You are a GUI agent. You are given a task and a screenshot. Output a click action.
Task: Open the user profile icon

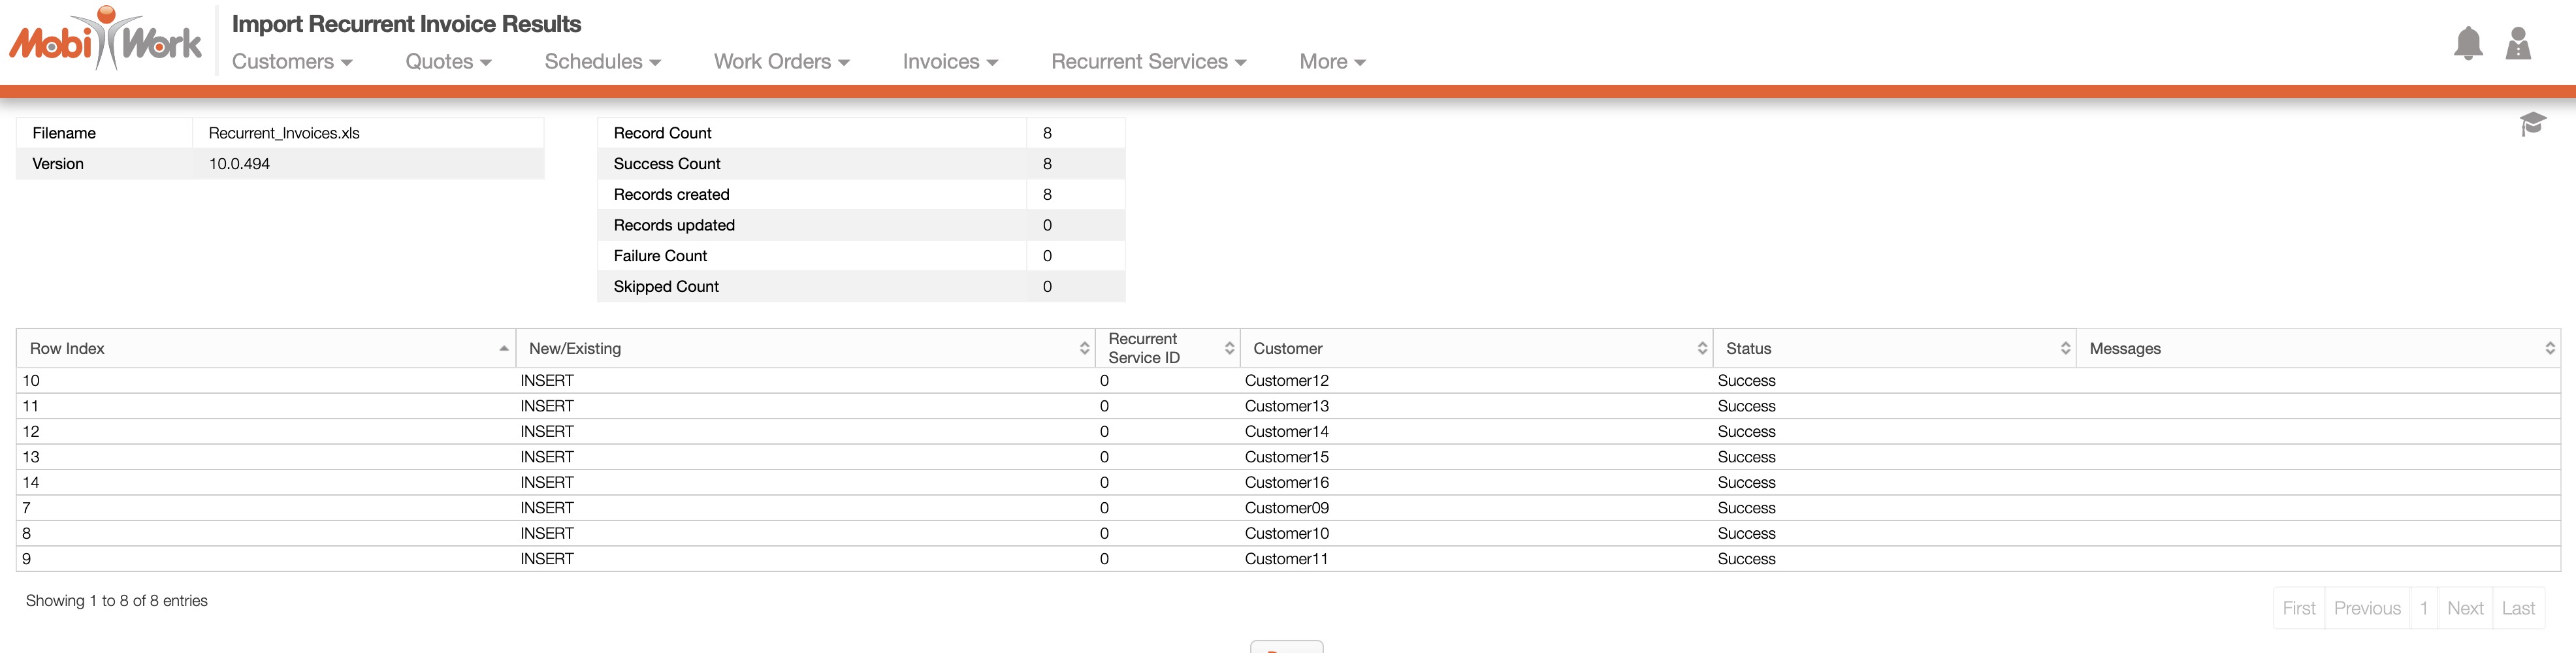tap(2517, 43)
